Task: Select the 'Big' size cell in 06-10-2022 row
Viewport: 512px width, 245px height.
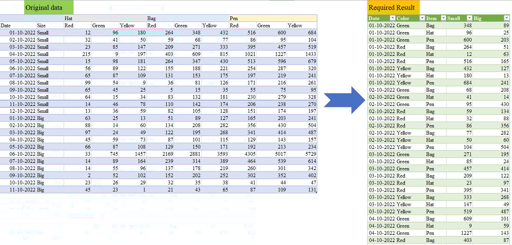Action: 50,154
